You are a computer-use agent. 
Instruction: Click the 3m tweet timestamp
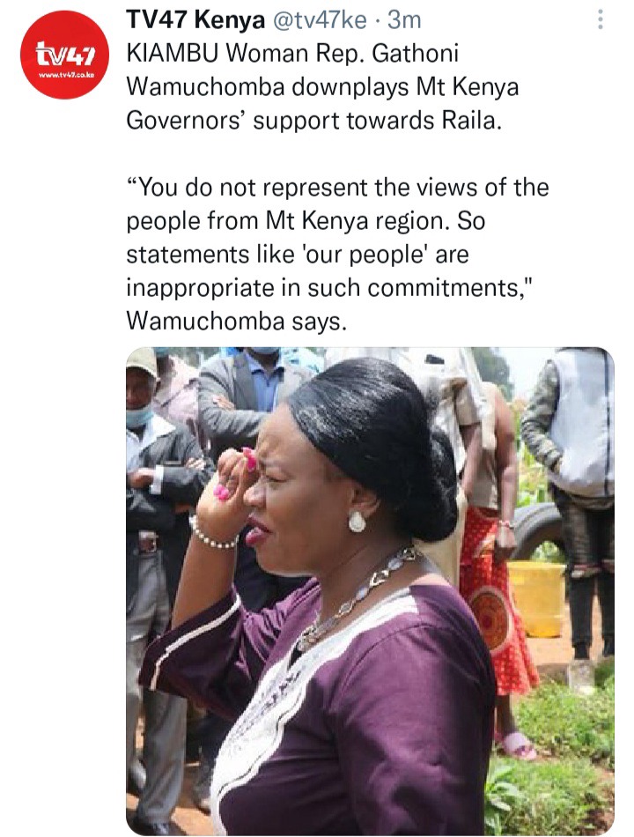pos(404,20)
